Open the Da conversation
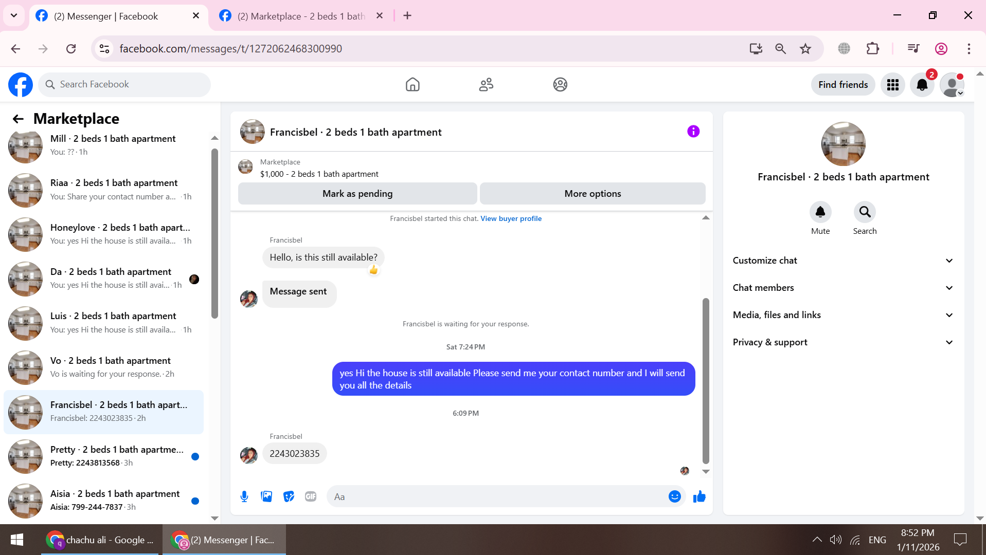 coord(104,279)
